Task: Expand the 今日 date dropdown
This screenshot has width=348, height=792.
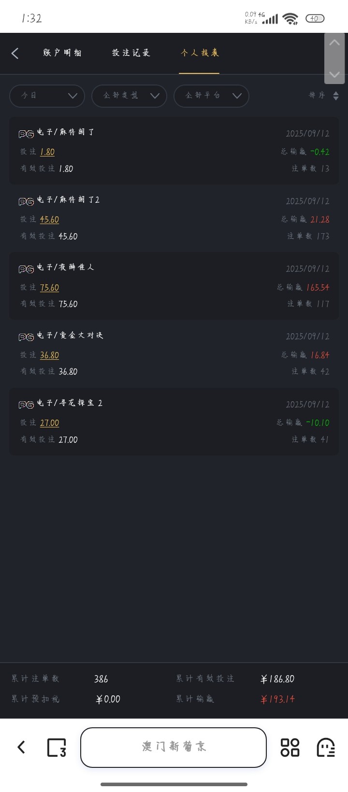Action: click(x=47, y=96)
